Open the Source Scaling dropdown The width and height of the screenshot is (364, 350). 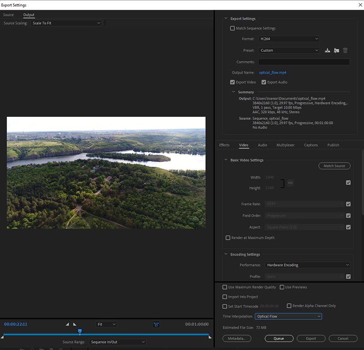tap(66, 23)
